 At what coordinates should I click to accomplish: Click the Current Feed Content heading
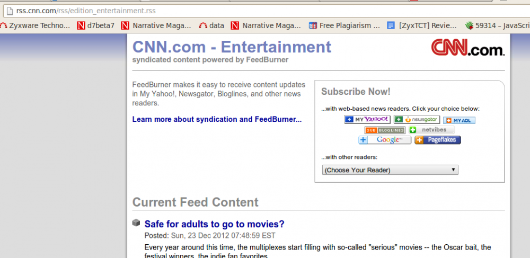pos(196,202)
